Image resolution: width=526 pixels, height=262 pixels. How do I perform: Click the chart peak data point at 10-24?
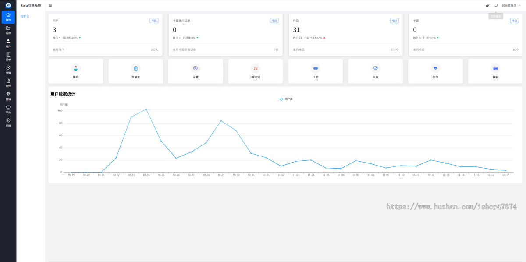(x=146, y=109)
